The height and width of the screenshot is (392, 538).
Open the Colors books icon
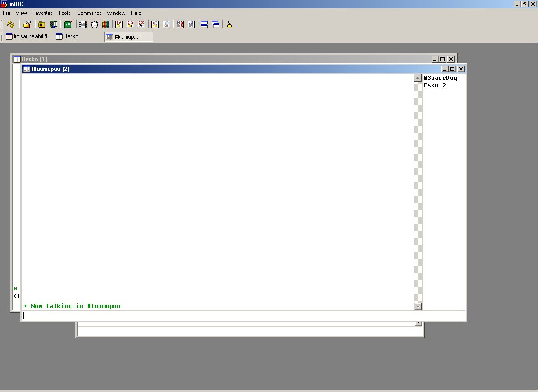106,24
